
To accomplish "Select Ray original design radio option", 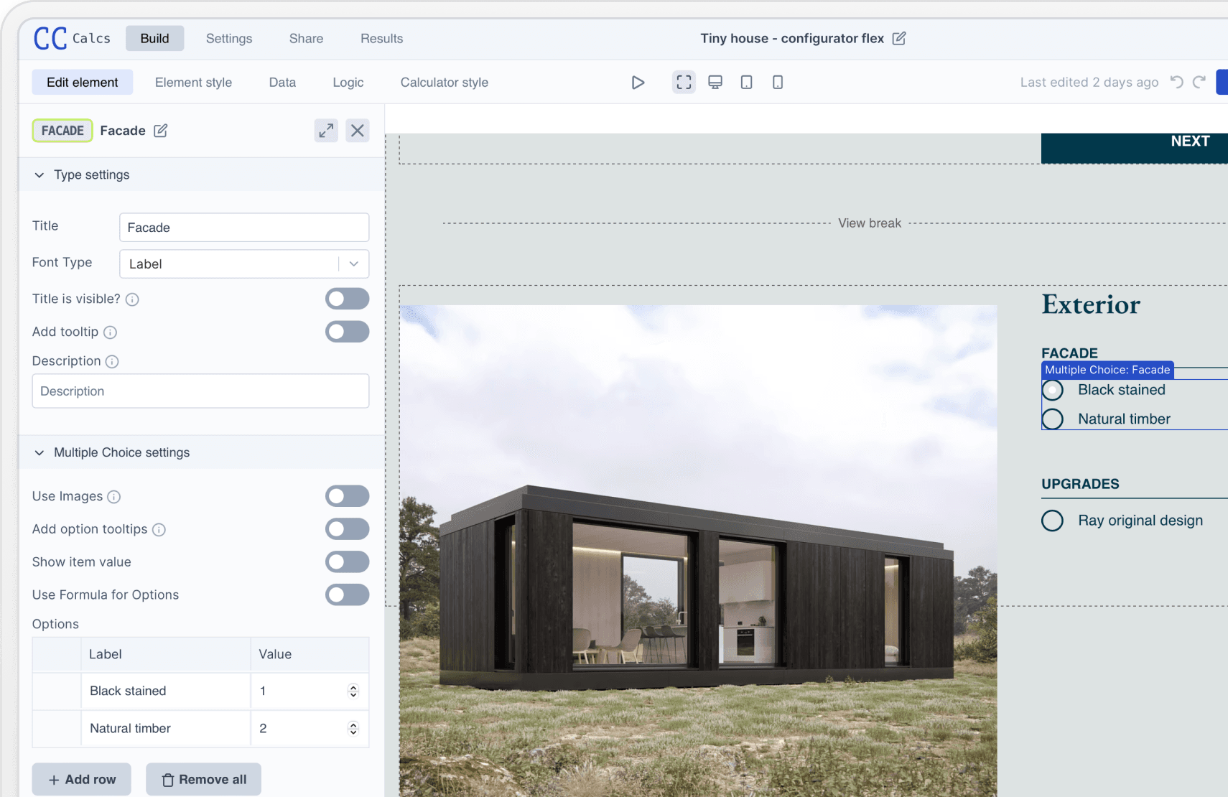I will 1053,521.
